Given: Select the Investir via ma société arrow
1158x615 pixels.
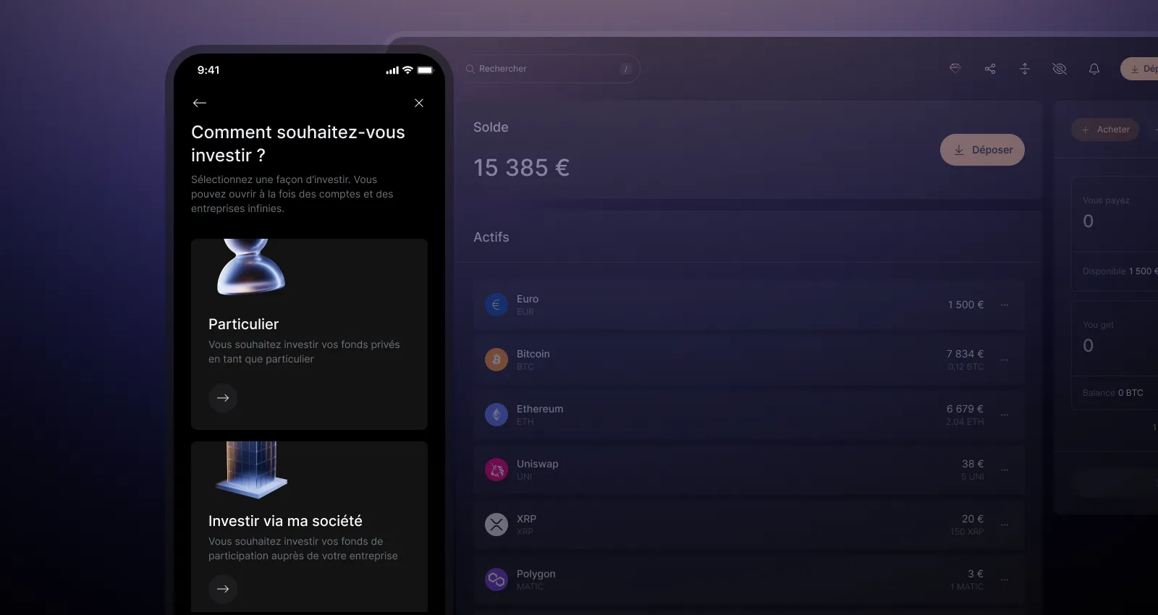Looking at the screenshot, I should pos(223,589).
